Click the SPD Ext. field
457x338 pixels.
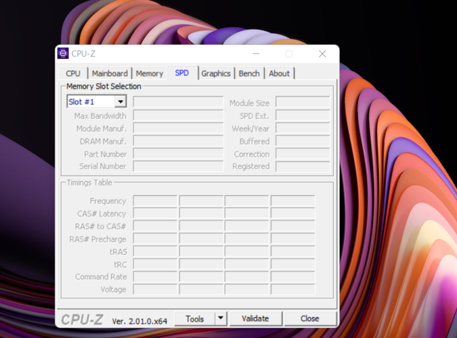point(303,115)
